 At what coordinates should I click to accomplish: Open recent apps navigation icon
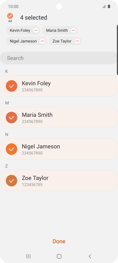29,256
